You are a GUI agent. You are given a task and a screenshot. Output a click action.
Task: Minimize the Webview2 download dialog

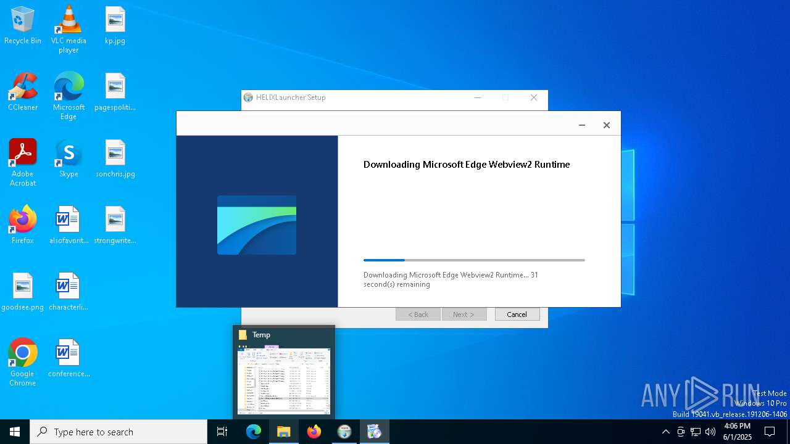click(x=582, y=125)
